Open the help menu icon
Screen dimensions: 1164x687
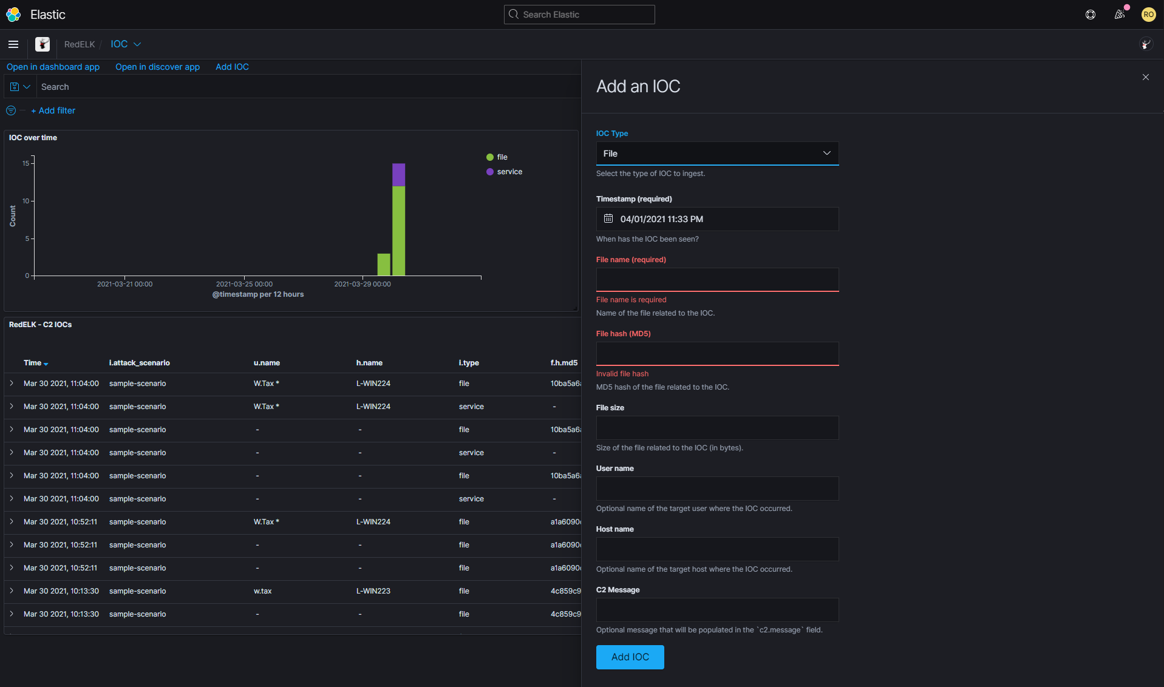point(1091,15)
